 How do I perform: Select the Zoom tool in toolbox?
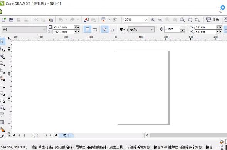(2, 64)
